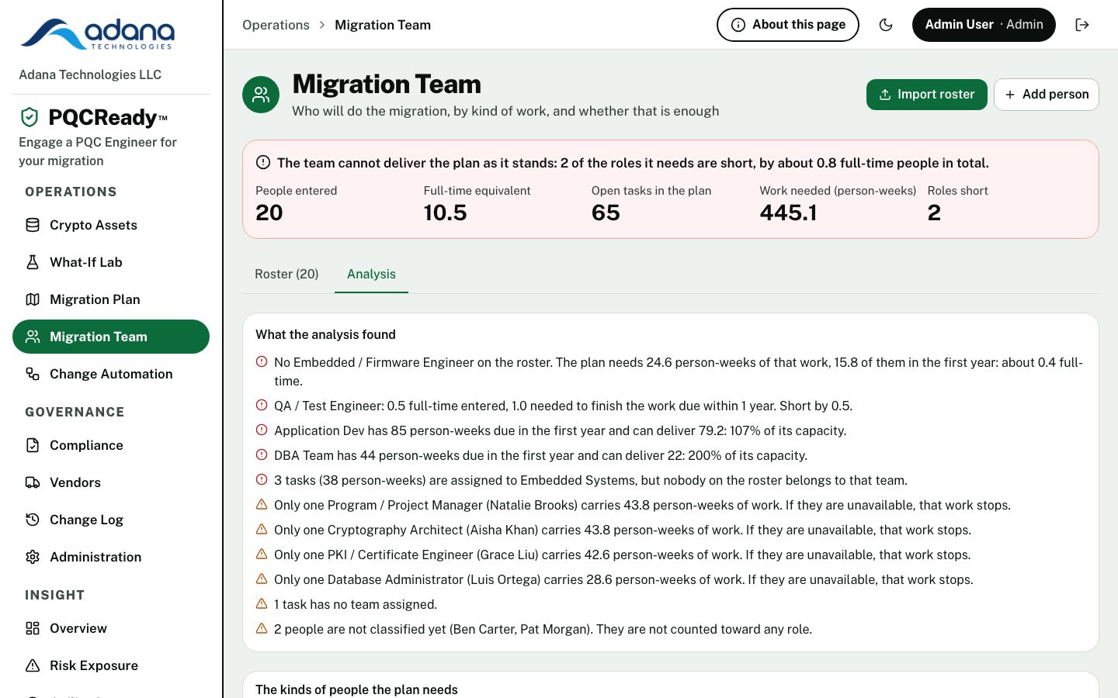Click the Adana Technologies logo
Screen dimensions: 1118x698
click(x=98, y=34)
